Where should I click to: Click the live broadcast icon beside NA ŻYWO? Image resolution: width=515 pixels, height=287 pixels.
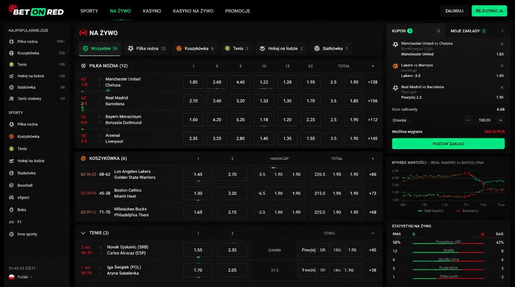(83, 33)
